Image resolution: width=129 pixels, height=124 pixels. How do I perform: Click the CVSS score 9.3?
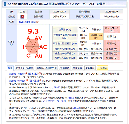(33, 31)
